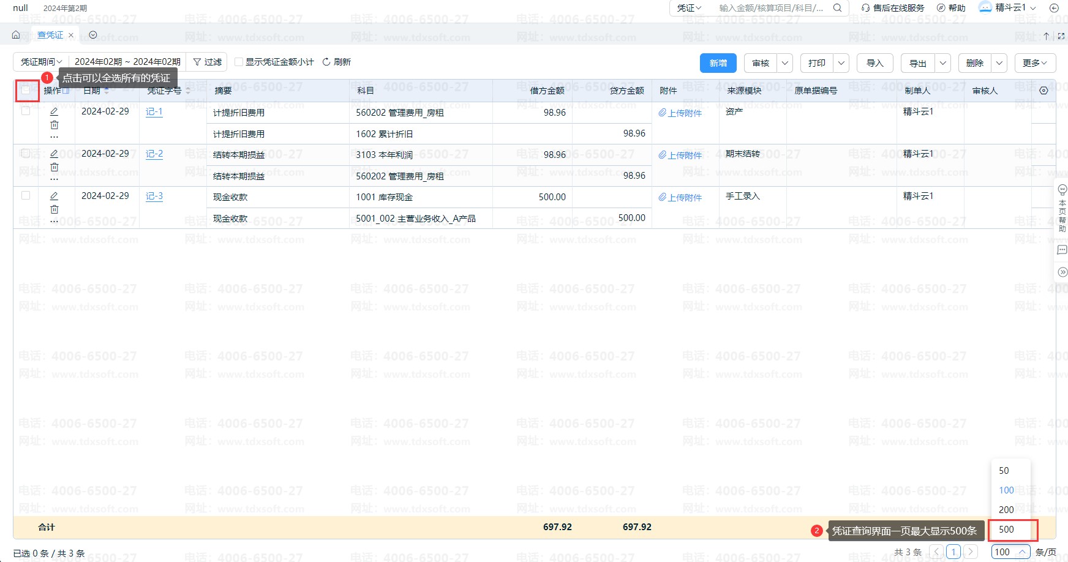Click the refresh 刷新 icon
The image size is (1068, 562).
(x=326, y=62)
